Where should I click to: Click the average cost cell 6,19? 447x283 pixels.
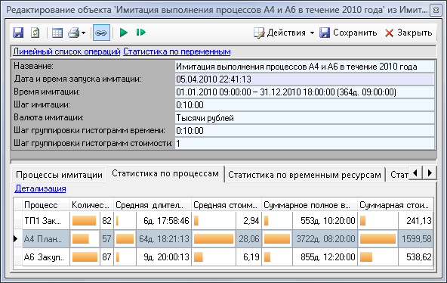click(x=248, y=257)
